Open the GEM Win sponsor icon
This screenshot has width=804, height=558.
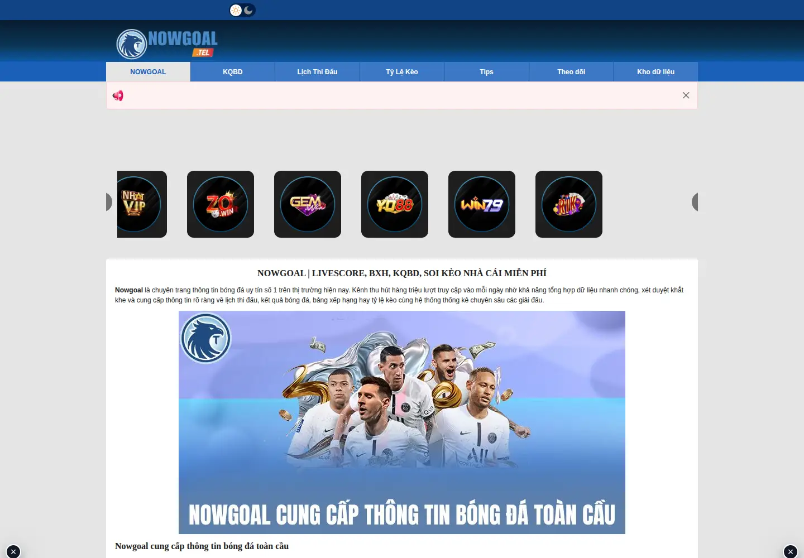pos(308,204)
